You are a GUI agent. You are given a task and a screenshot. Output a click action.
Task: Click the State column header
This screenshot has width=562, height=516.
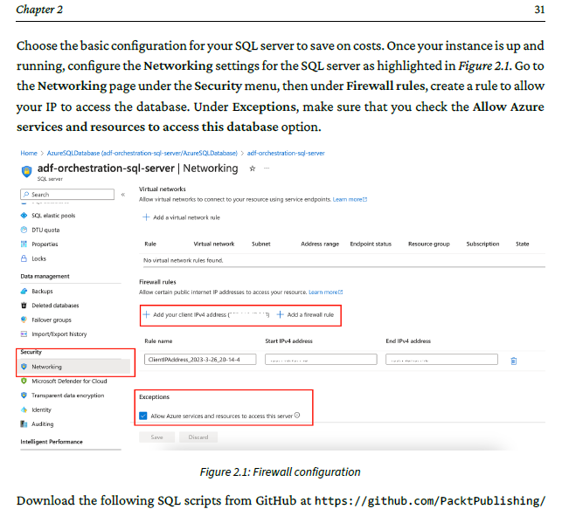point(522,244)
